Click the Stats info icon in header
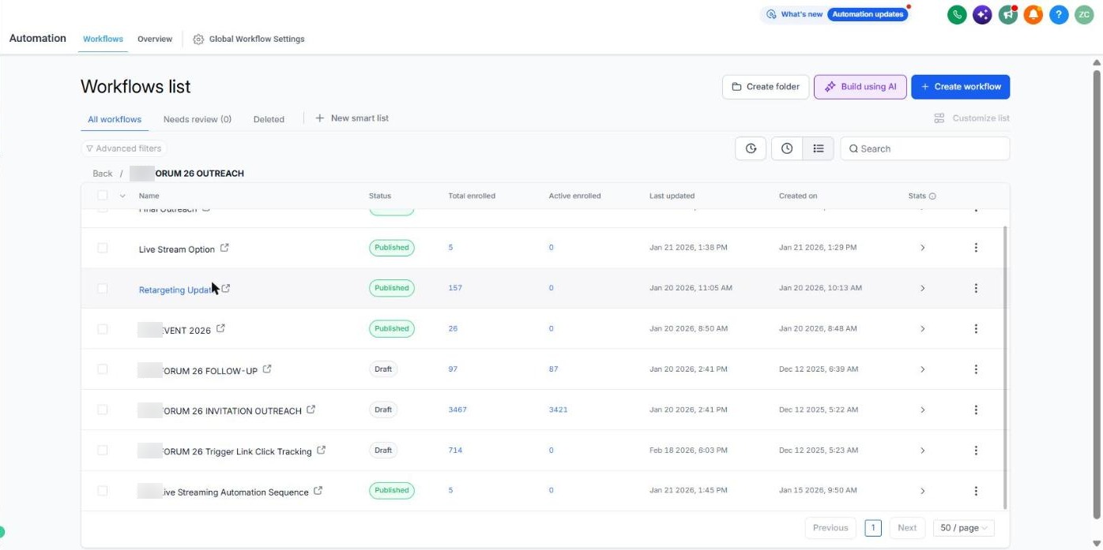 (x=932, y=196)
